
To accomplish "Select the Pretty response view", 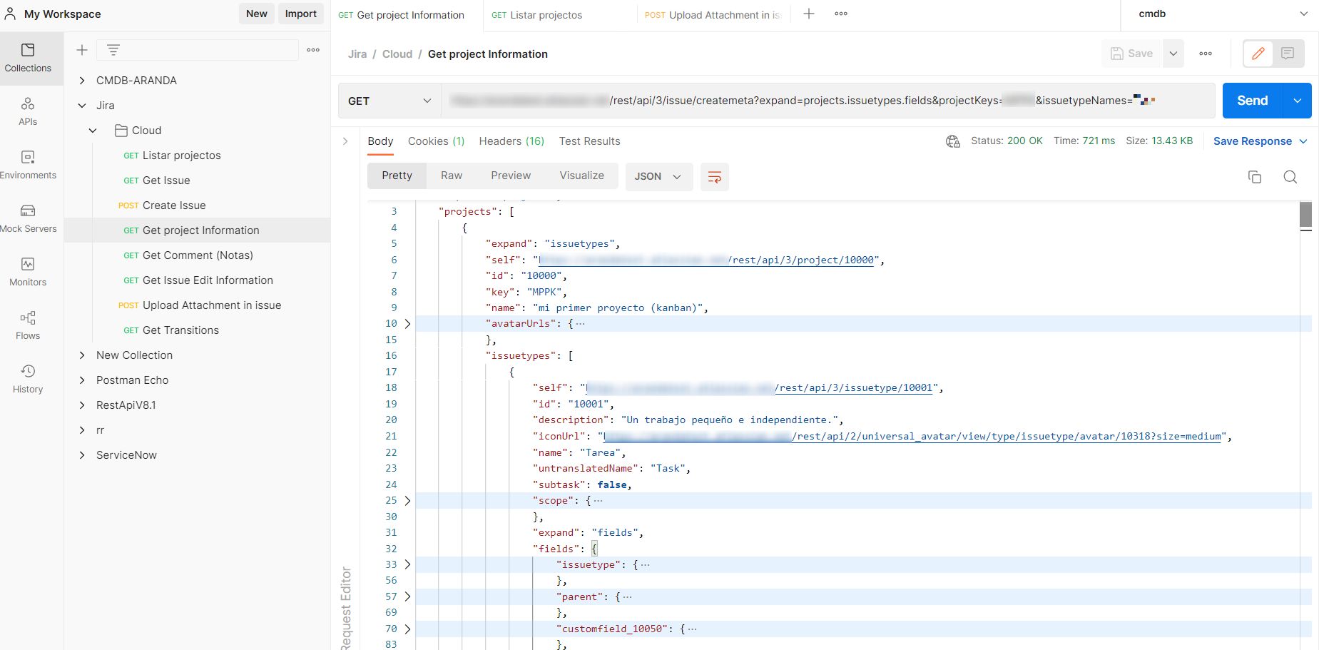I will 397,176.
